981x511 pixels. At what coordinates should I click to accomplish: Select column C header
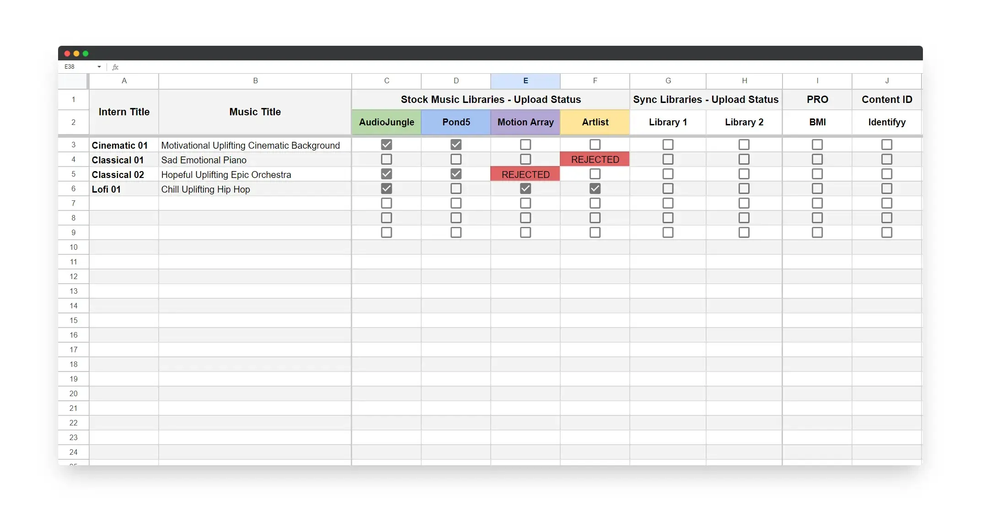pyautogui.click(x=386, y=81)
